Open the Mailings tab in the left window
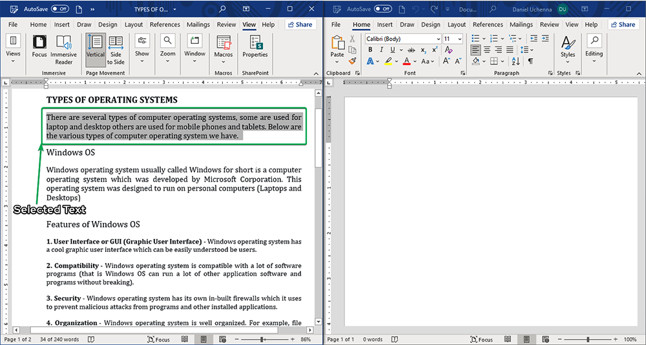This screenshot has width=646, height=345. click(x=198, y=25)
